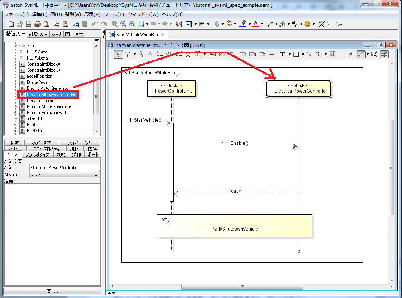Click the diagram horizontal scrollbar thumb
Screen dimensions: 402x298
tap(242, 287)
